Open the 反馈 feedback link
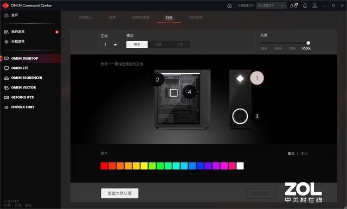 click(x=18, y=205)
